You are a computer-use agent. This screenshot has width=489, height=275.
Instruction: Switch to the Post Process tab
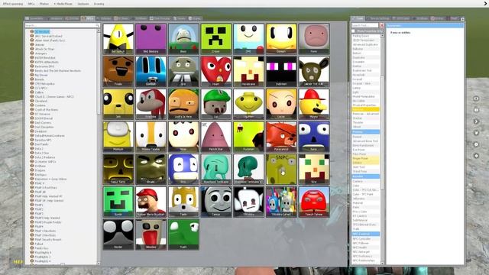160,18
